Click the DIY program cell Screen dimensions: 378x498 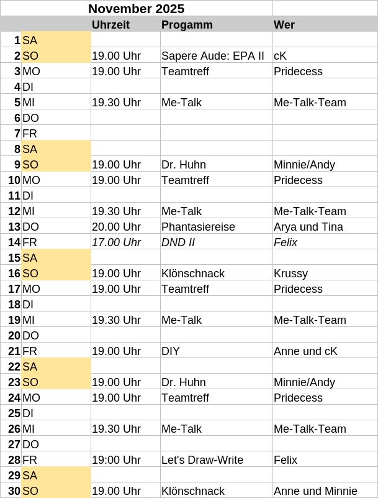coord(171,351)
